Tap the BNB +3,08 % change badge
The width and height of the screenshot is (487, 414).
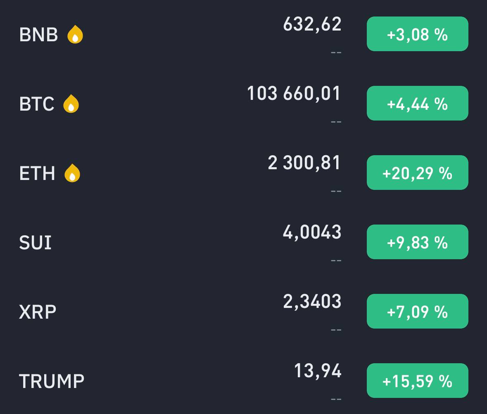[x=418, y=34]
